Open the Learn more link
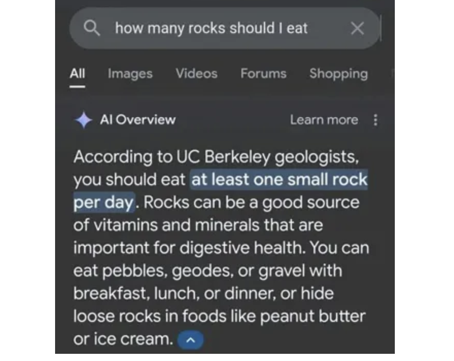The width and height of the screenshot is (454, 361). point(324,120)
